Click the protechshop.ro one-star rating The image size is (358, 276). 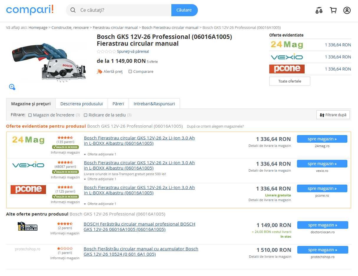click(65, 249)
